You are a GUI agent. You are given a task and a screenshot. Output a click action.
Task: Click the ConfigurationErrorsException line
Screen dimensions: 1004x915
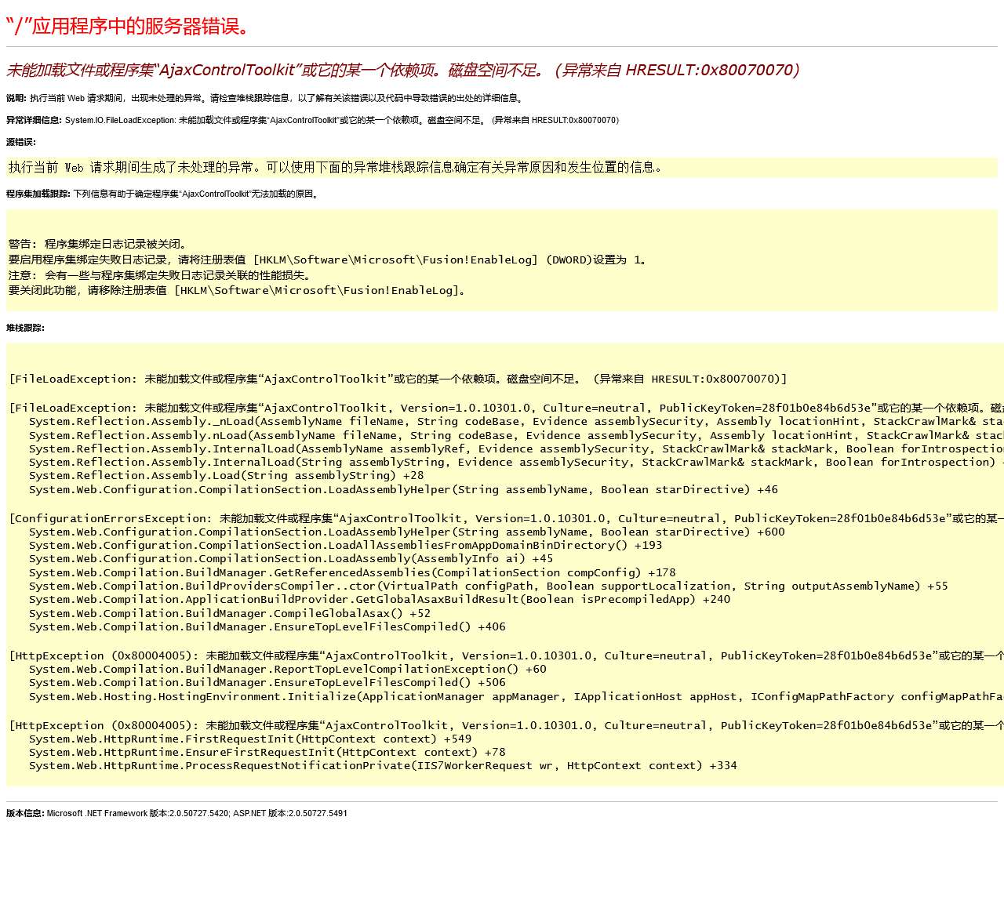[x=506, y=518]
